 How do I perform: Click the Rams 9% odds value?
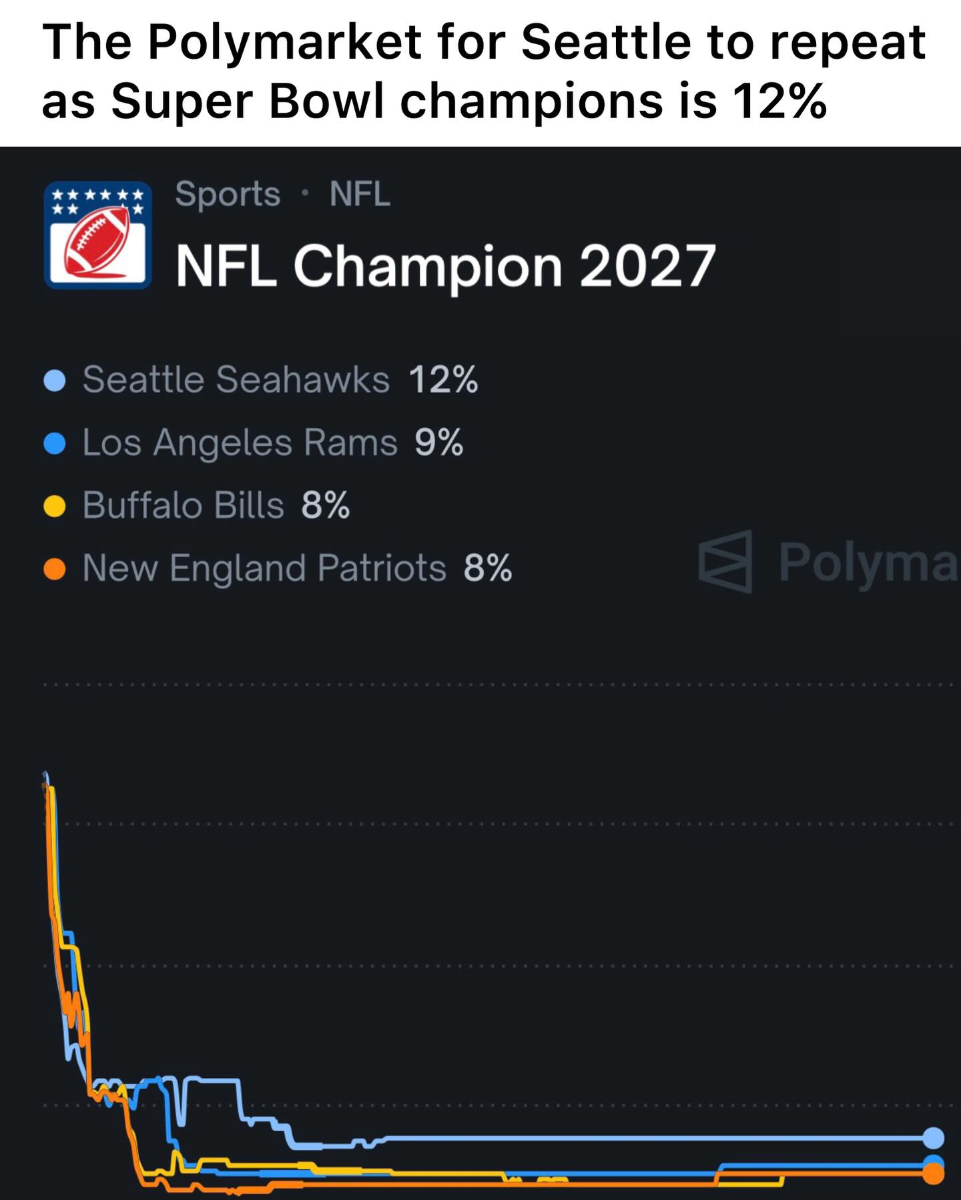click(x=438, y=442)
